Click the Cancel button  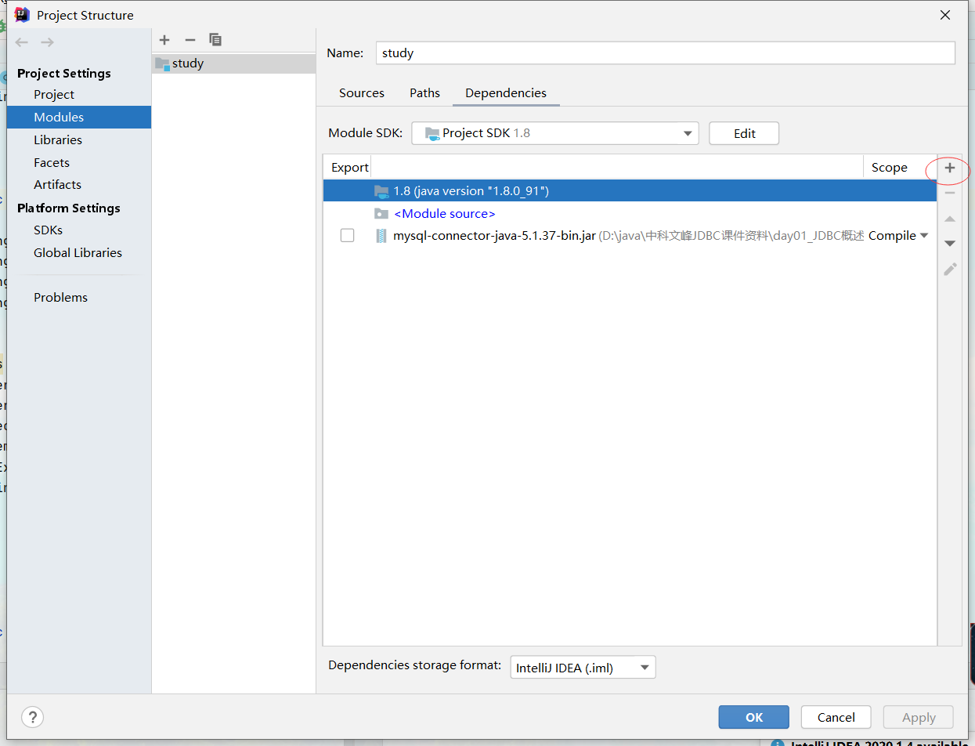coord(836,717)
